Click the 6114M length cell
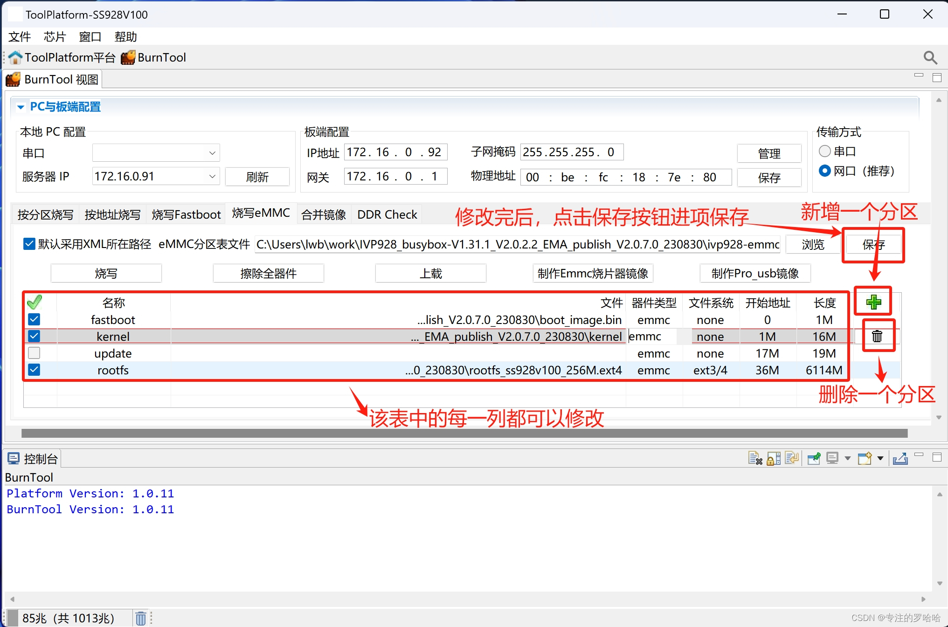 click(x=824, y=370)
